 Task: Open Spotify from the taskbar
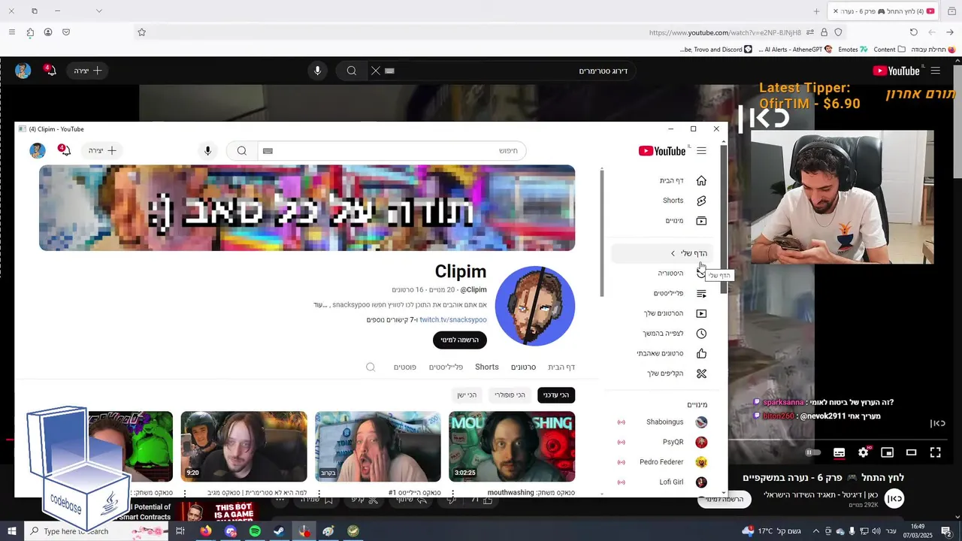255,531
